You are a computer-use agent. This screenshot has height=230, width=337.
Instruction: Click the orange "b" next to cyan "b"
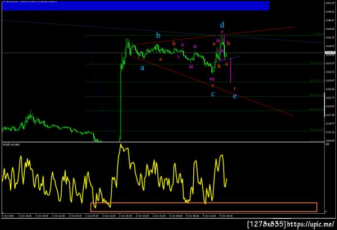pos(174,44)
